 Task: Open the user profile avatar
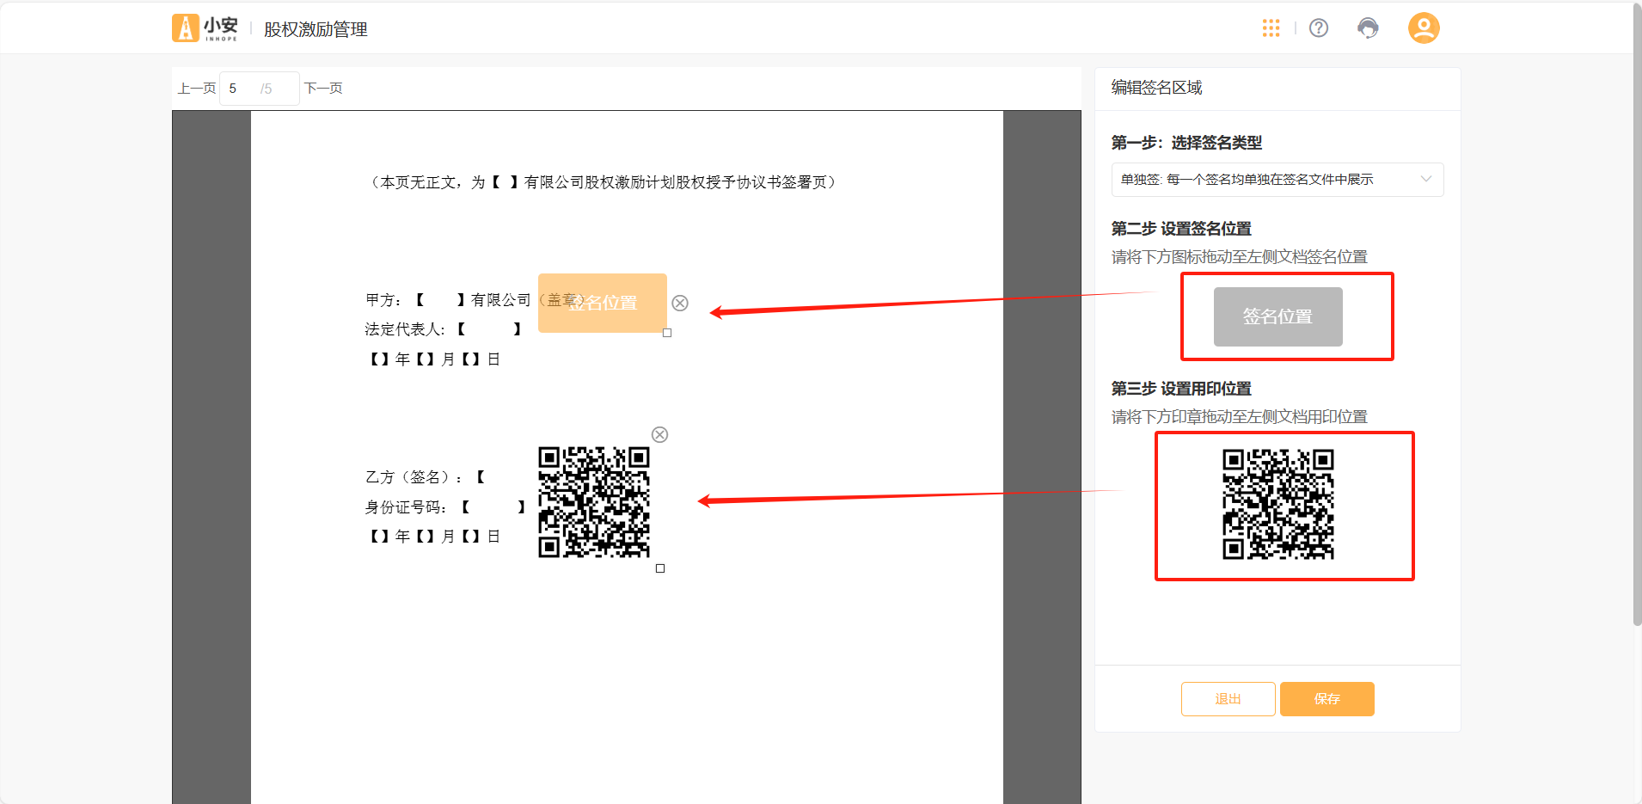click(1424, 28)
